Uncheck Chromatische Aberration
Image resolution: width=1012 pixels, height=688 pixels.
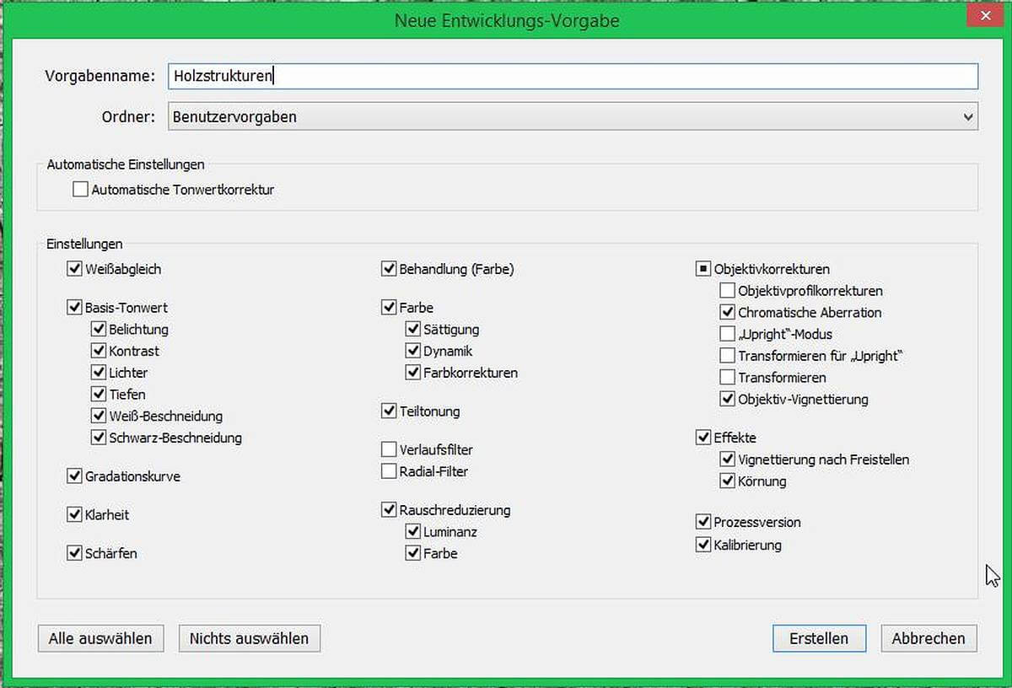(x=727, y=312)
